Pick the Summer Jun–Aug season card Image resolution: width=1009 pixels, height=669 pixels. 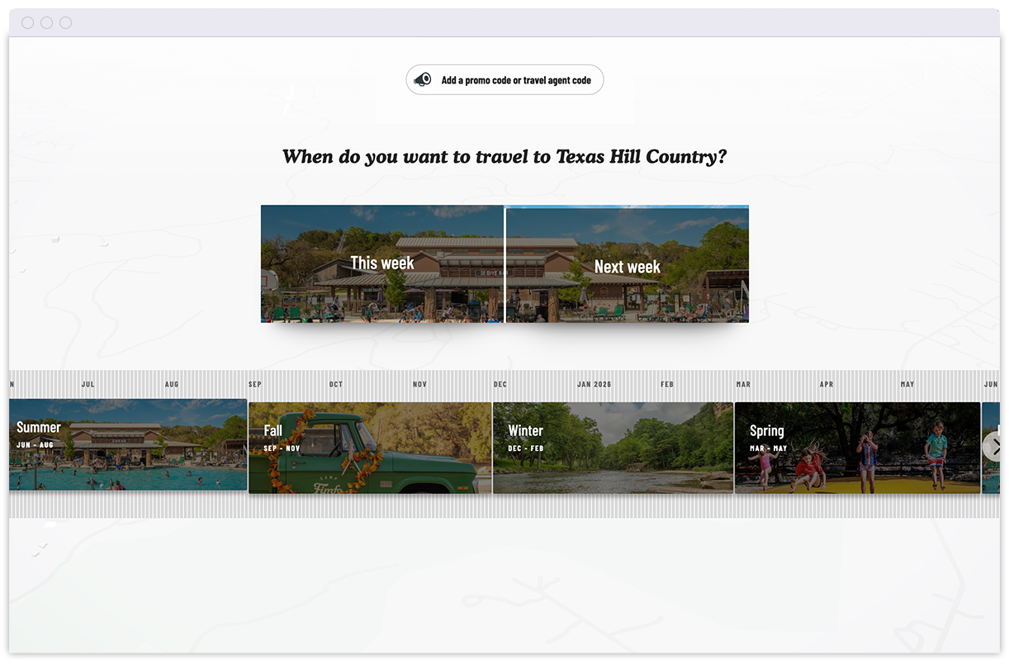[x=128, y=446]
